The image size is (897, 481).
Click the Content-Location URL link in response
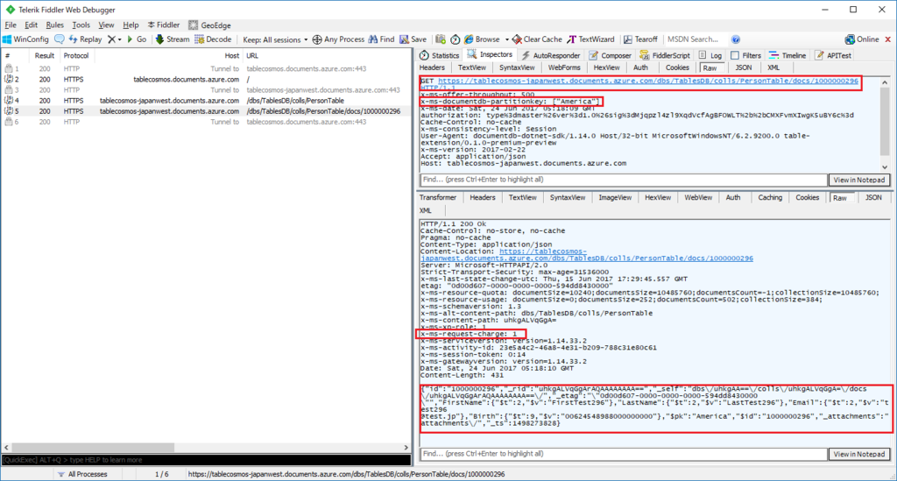[586, 254]
